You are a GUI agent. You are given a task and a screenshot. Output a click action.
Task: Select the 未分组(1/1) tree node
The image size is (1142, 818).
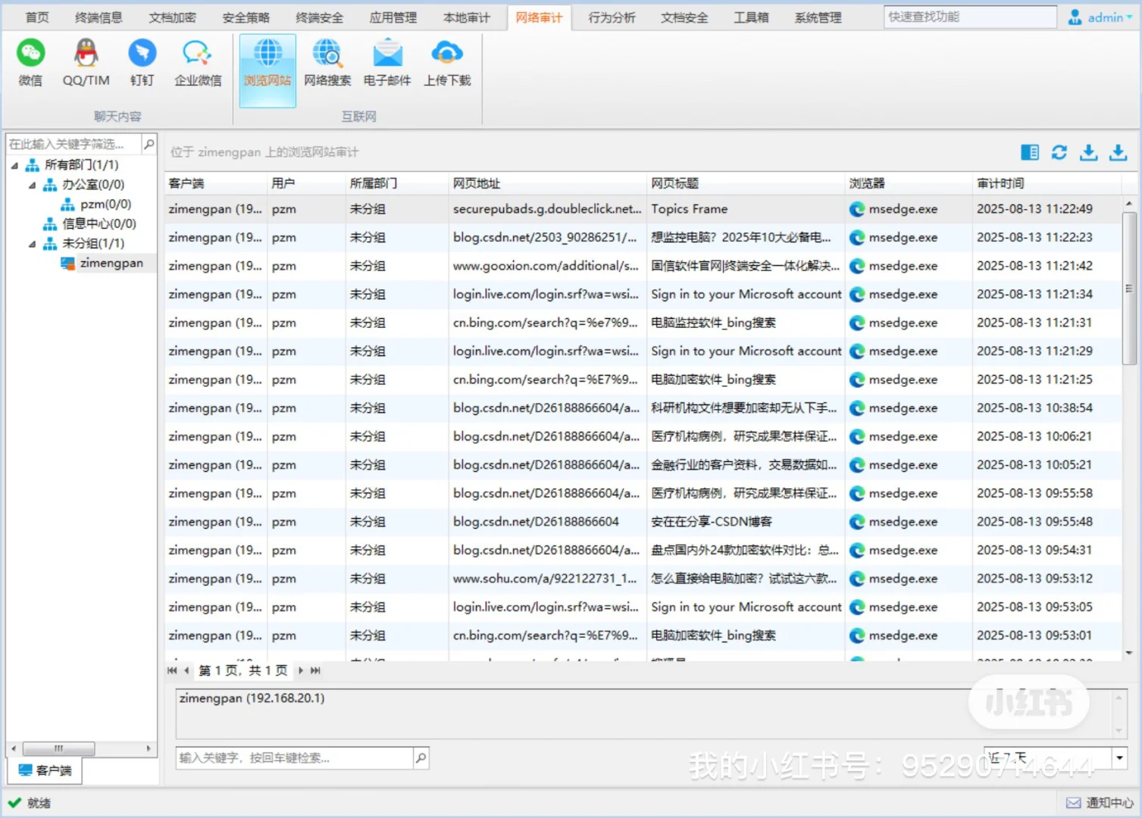(92, 244)
